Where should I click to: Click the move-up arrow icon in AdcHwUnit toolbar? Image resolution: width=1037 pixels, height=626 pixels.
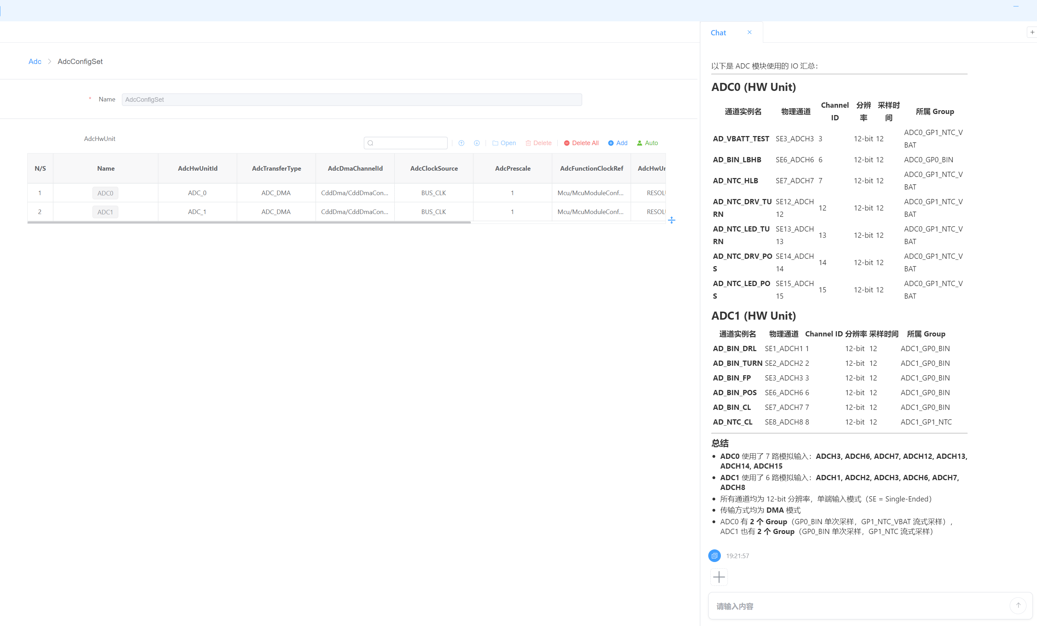pyautogui.click(x=461, y=143)
